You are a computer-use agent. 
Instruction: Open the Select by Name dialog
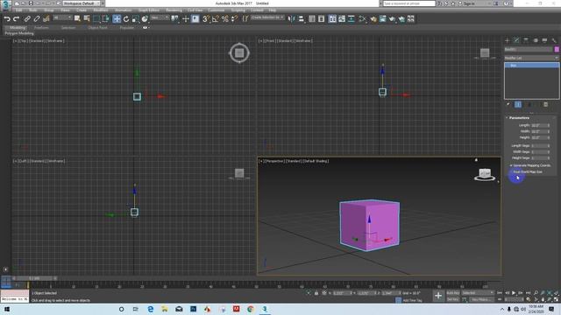coord(87,19)
